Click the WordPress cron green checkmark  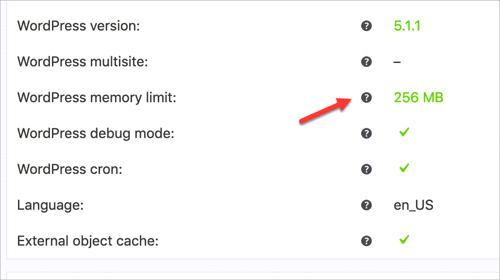click(x=404, y=168)
